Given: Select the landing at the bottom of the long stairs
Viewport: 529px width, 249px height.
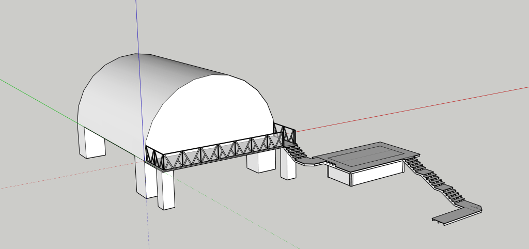Looking at the screenshot, I should 471,208.
